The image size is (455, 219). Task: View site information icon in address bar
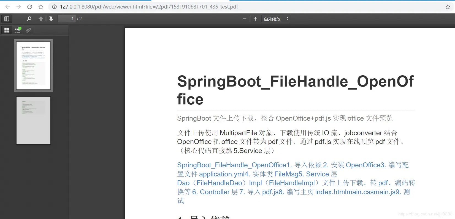pos(55,7)
